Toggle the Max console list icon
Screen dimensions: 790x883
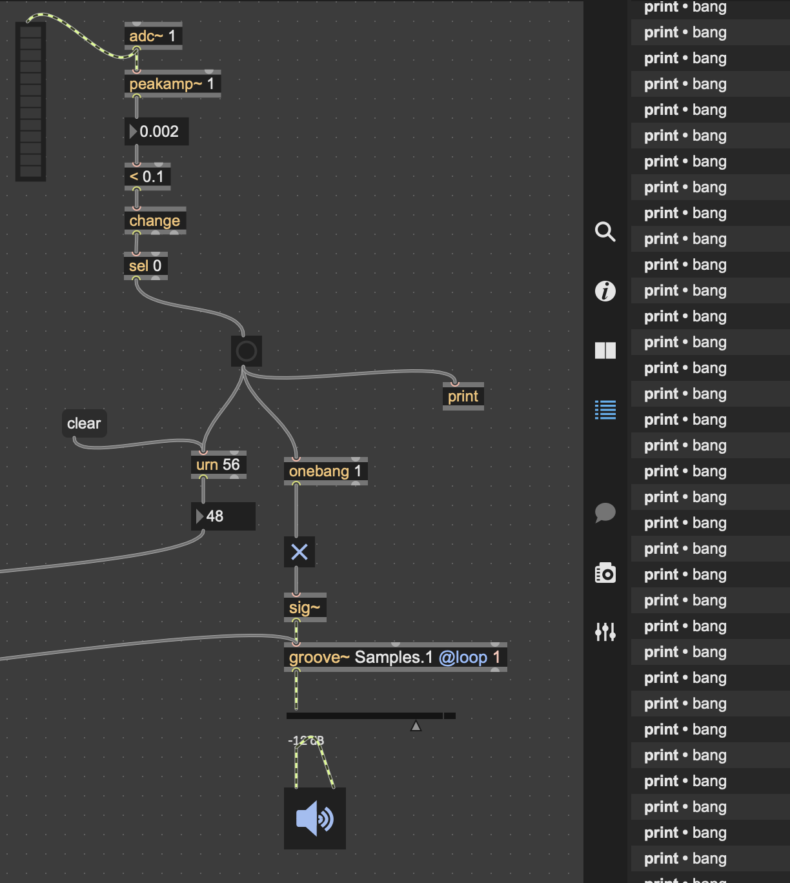(605, 410)
